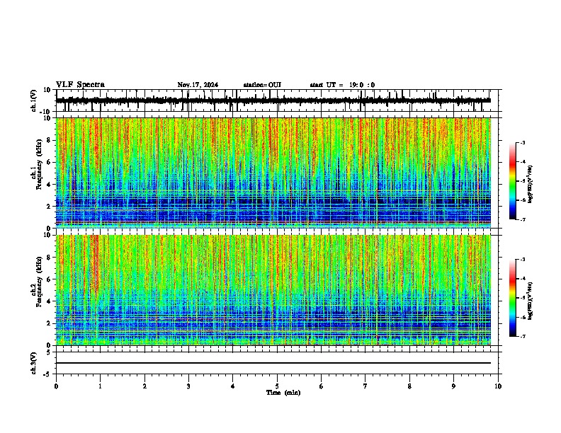Click inside the ch.2 frequency spectrogram
This screenshot has height=433, width=561.
[273, 290]
